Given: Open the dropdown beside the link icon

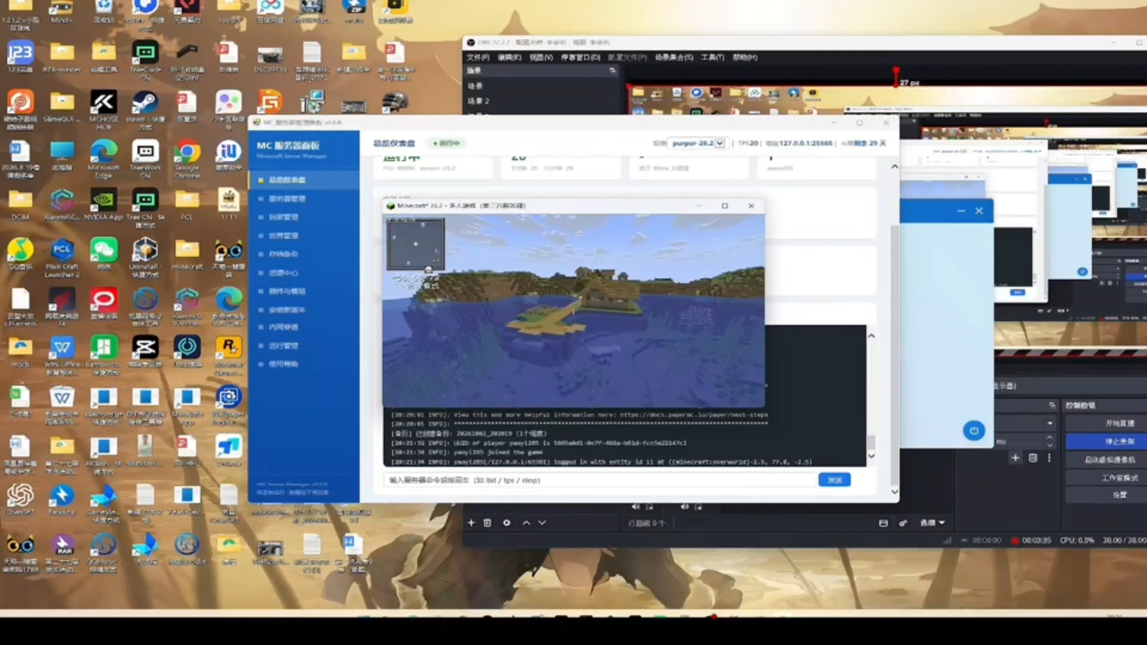Looking at the screenshot, I should coord(933,523).
